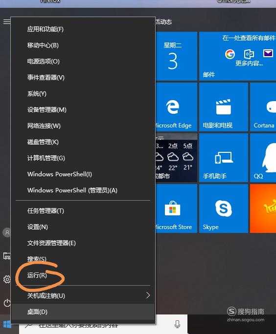Viewport: 276px width, 334px height.
Task: Open the Cortana tile
Action: click(263, 107)
